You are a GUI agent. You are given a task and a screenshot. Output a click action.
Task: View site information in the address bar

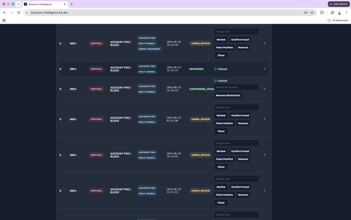[27, 13]
